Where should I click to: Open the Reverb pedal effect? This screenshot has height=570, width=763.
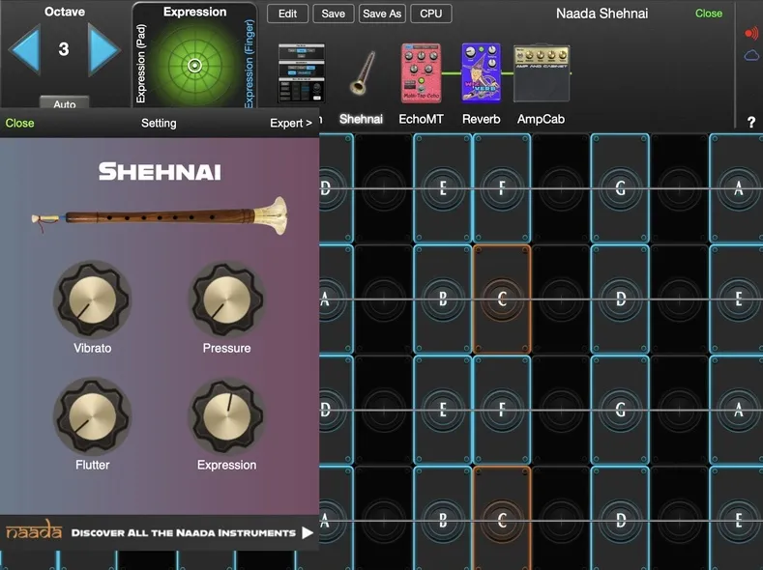pyautogui.click(x=481, y=72)
